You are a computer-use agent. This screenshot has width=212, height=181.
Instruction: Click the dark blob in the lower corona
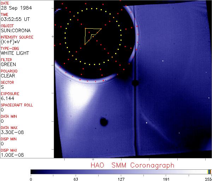[x=104, y=122]
